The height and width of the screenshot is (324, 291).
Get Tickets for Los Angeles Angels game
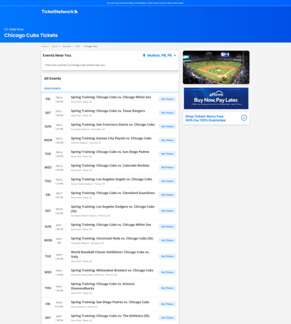tap(167, 181)
